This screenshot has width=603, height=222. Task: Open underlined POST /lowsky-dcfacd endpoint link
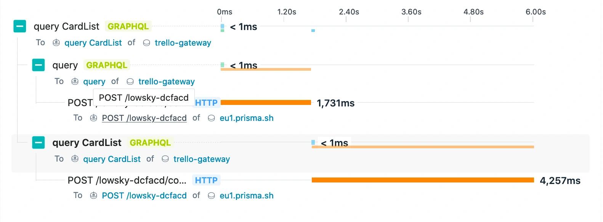coord(144,118)
